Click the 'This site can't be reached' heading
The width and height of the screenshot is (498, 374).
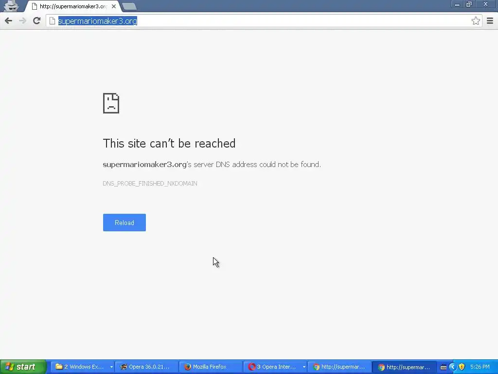pos(169,144)
